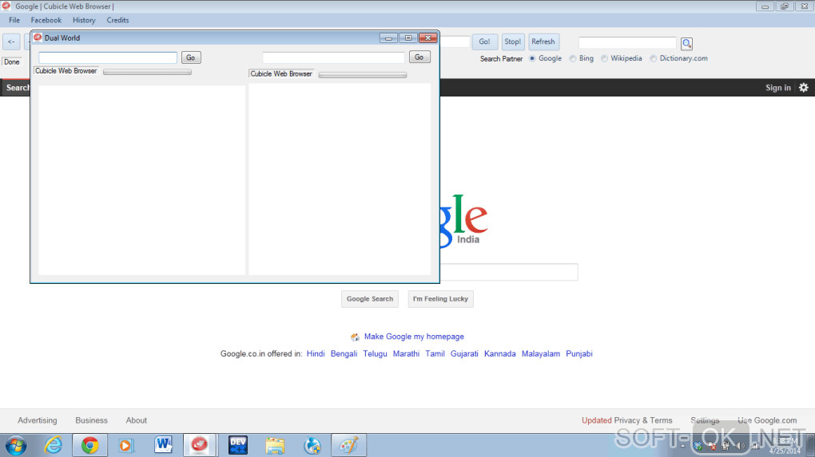This screenshot has height=457, width=815.
Task: Click left Go button in Dual World
Action: 191,57
